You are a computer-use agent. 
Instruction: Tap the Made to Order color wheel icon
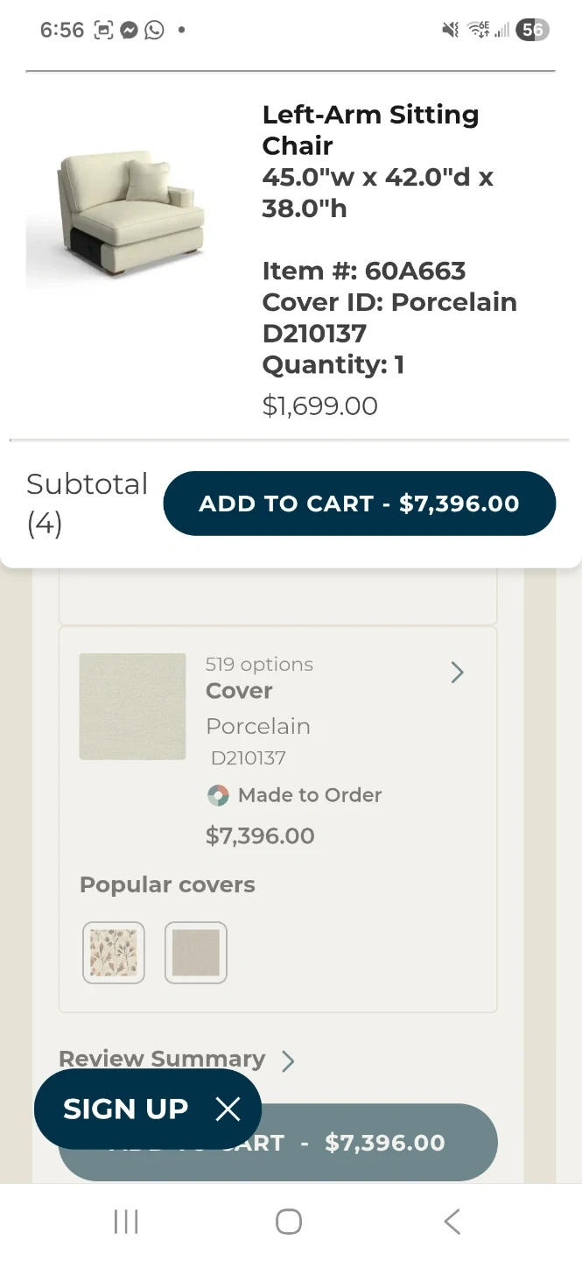pyautogui.click(x=218, y=795)
